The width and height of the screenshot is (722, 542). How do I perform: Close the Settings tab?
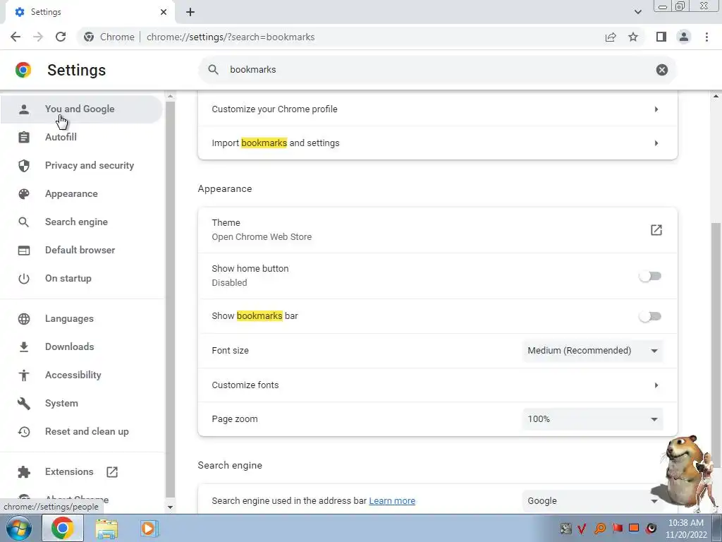point(164,12)
